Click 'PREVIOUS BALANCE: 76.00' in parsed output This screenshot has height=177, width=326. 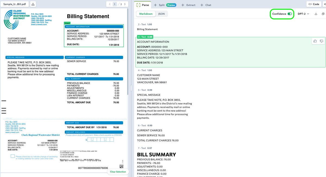pyautogui.click(x=154, y=160)
